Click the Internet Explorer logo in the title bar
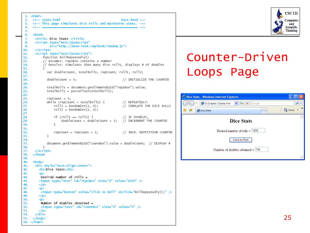 click(x=184, y=97)
